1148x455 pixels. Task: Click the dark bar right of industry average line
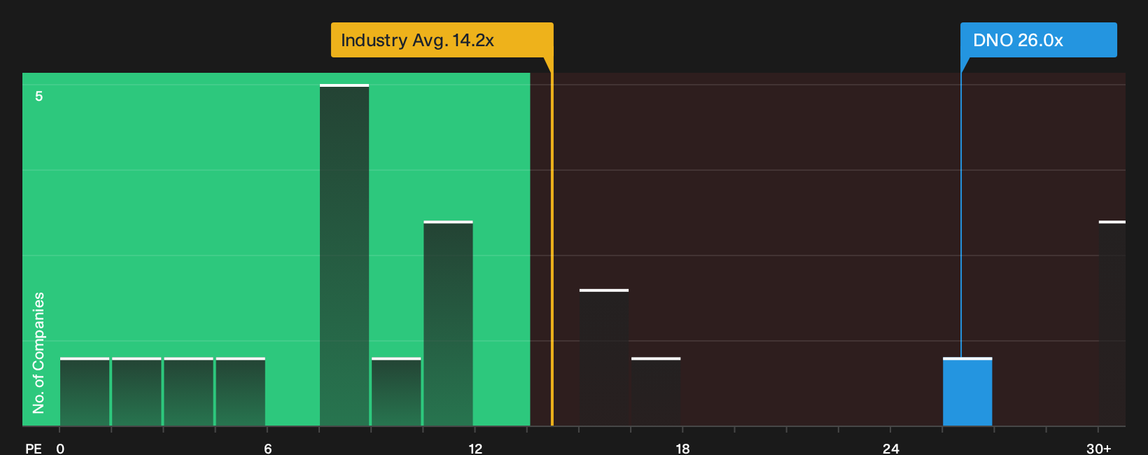pos(604,357)
